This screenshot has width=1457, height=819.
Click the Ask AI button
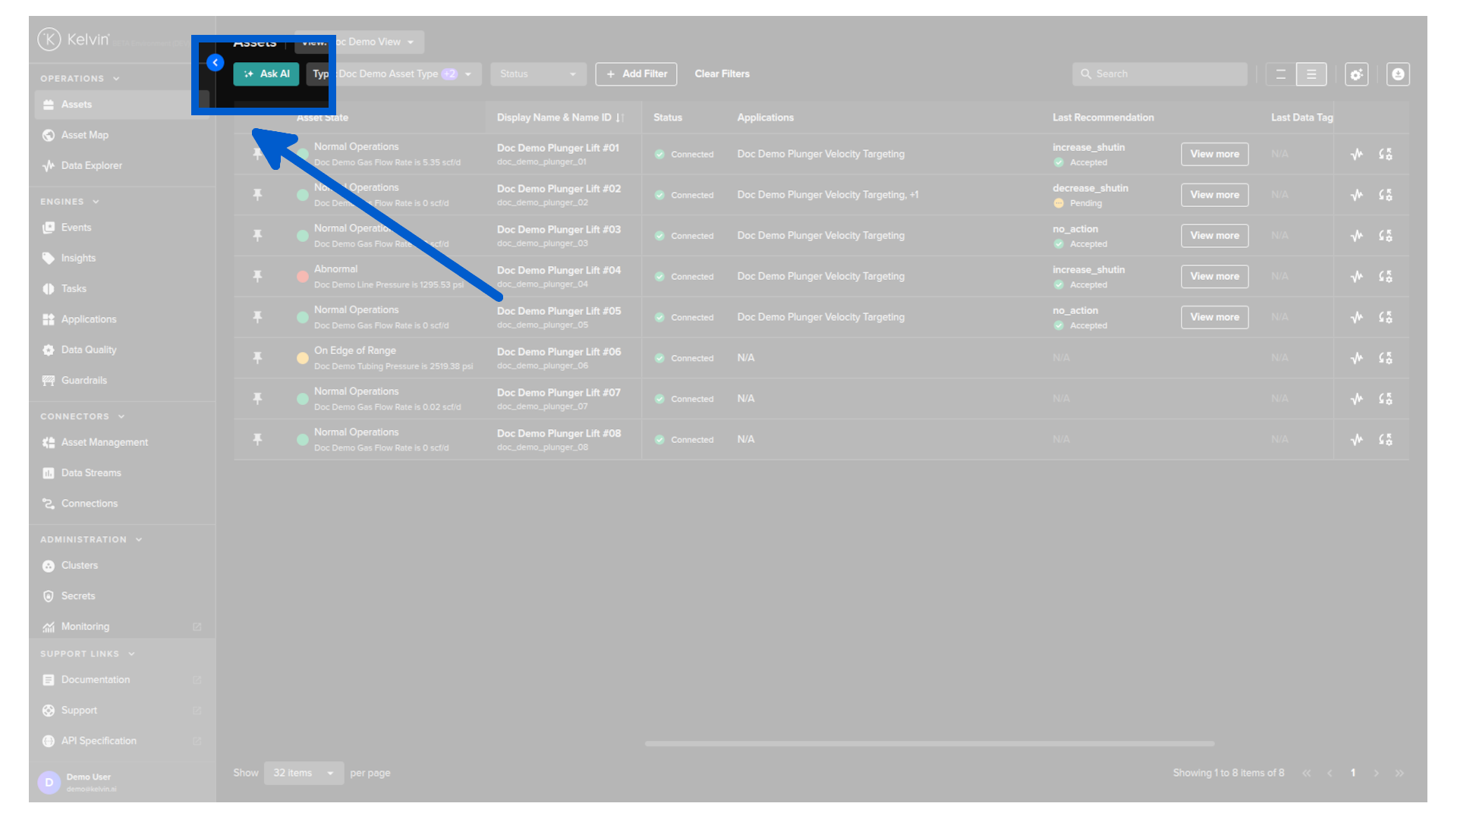(266, 74)
